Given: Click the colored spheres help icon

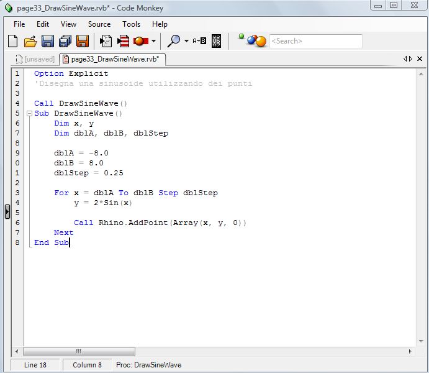Looking at the screenshot, I should pos(256,41).
